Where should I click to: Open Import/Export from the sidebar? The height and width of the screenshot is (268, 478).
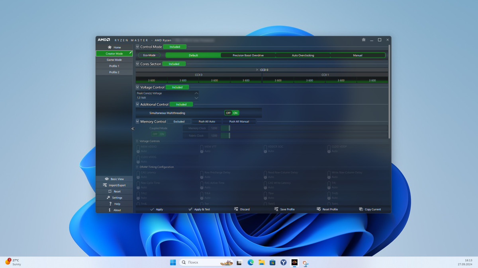pyautogui.click(x=117, y=185)
